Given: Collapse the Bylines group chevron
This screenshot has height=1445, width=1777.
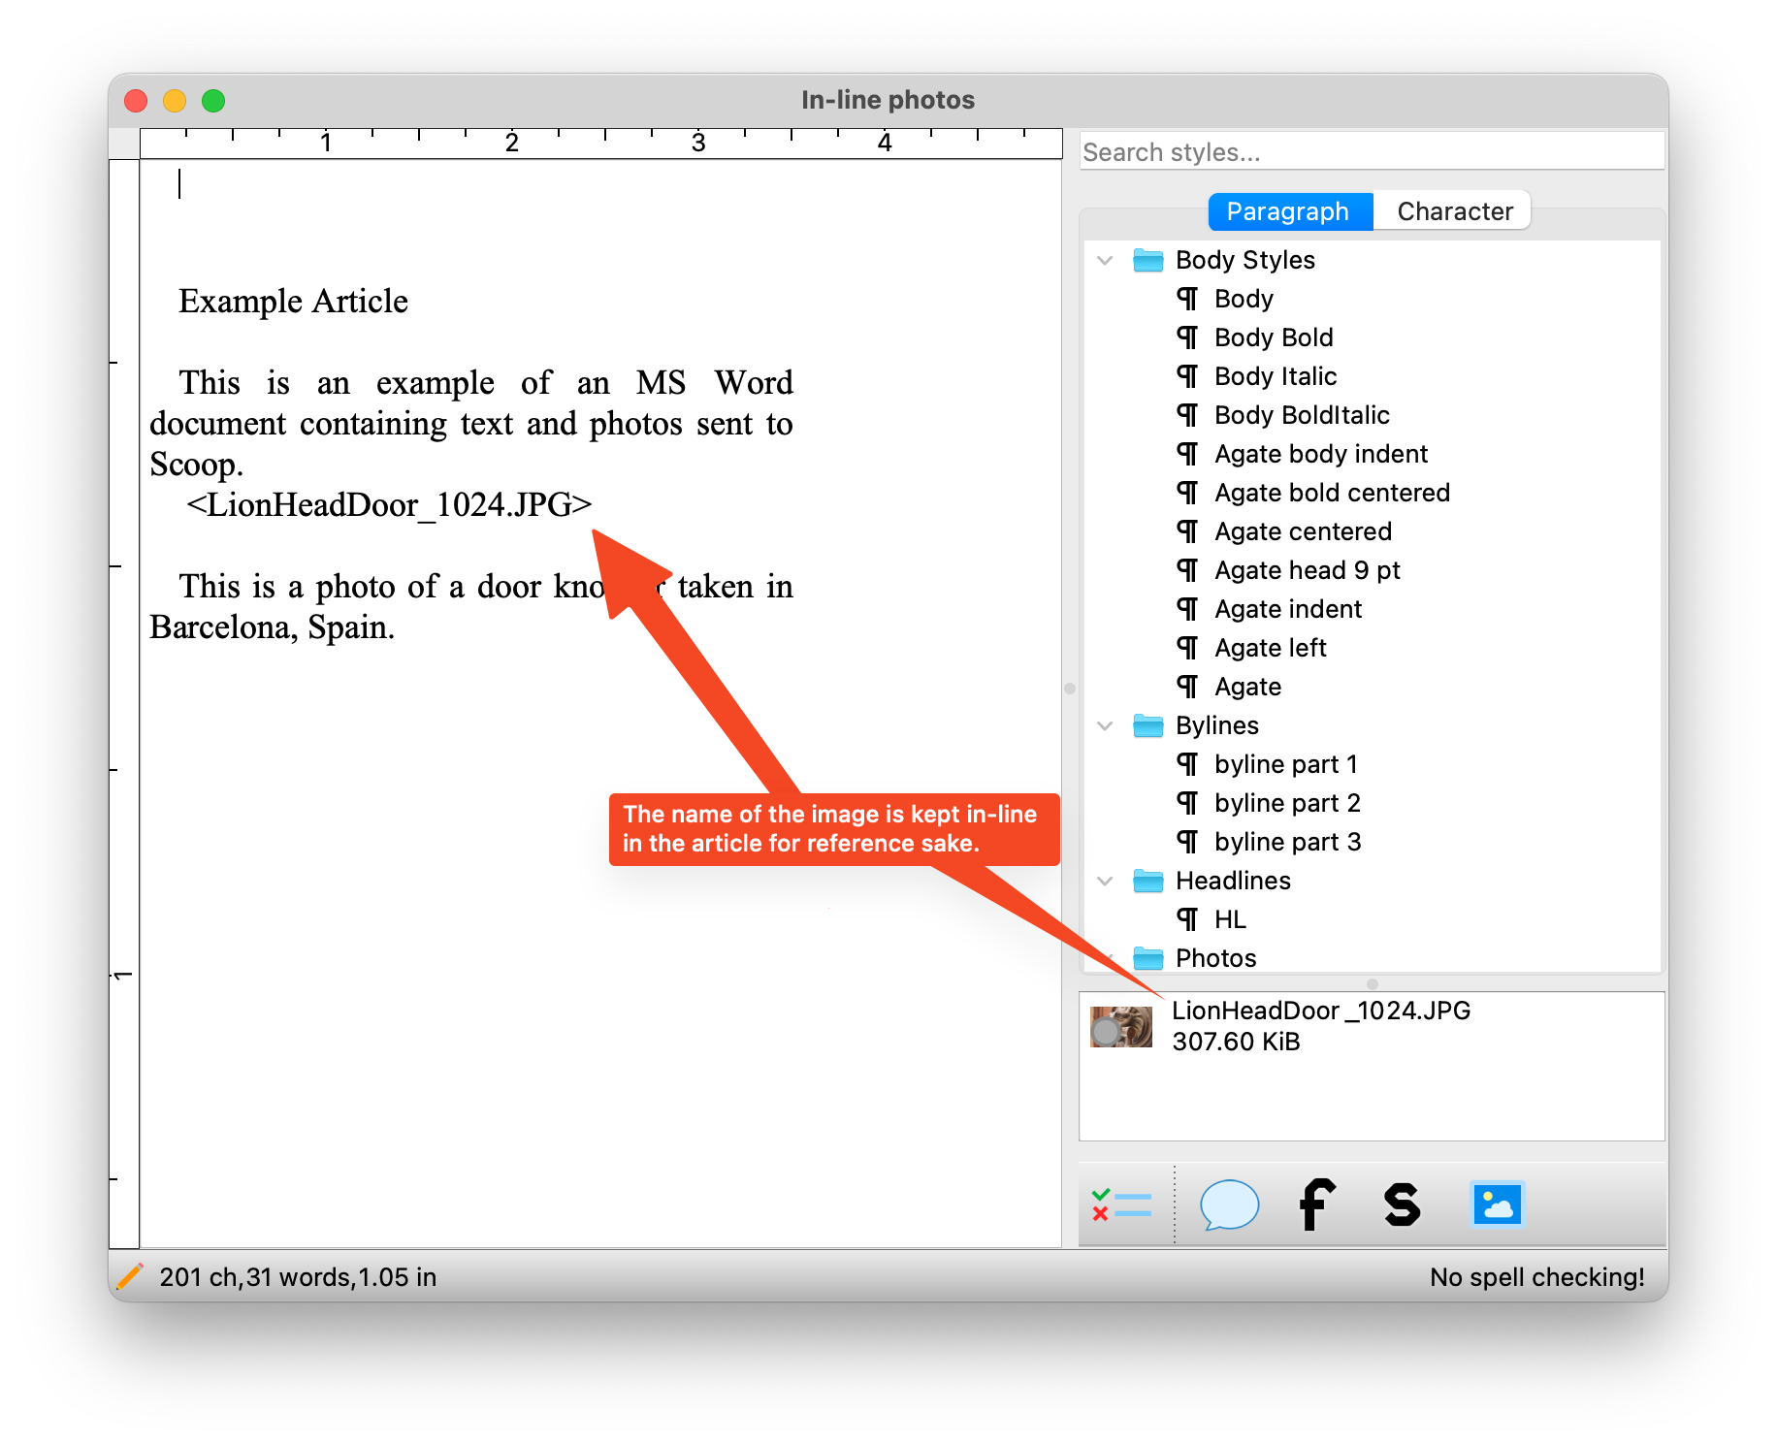Looking at the screenshot, I should [1105, 725].
